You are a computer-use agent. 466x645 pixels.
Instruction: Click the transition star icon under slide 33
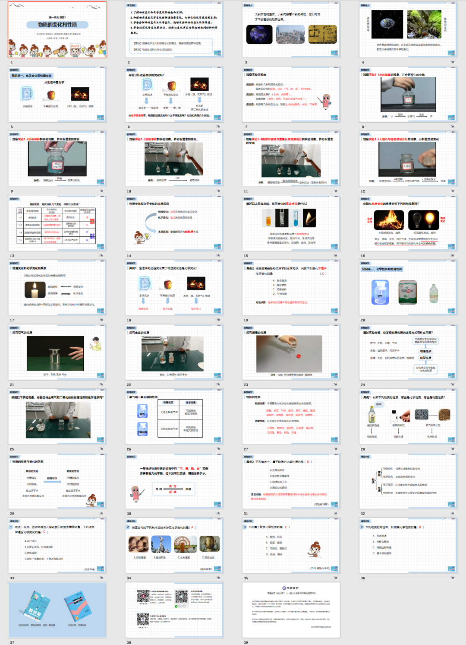(101, 578)
